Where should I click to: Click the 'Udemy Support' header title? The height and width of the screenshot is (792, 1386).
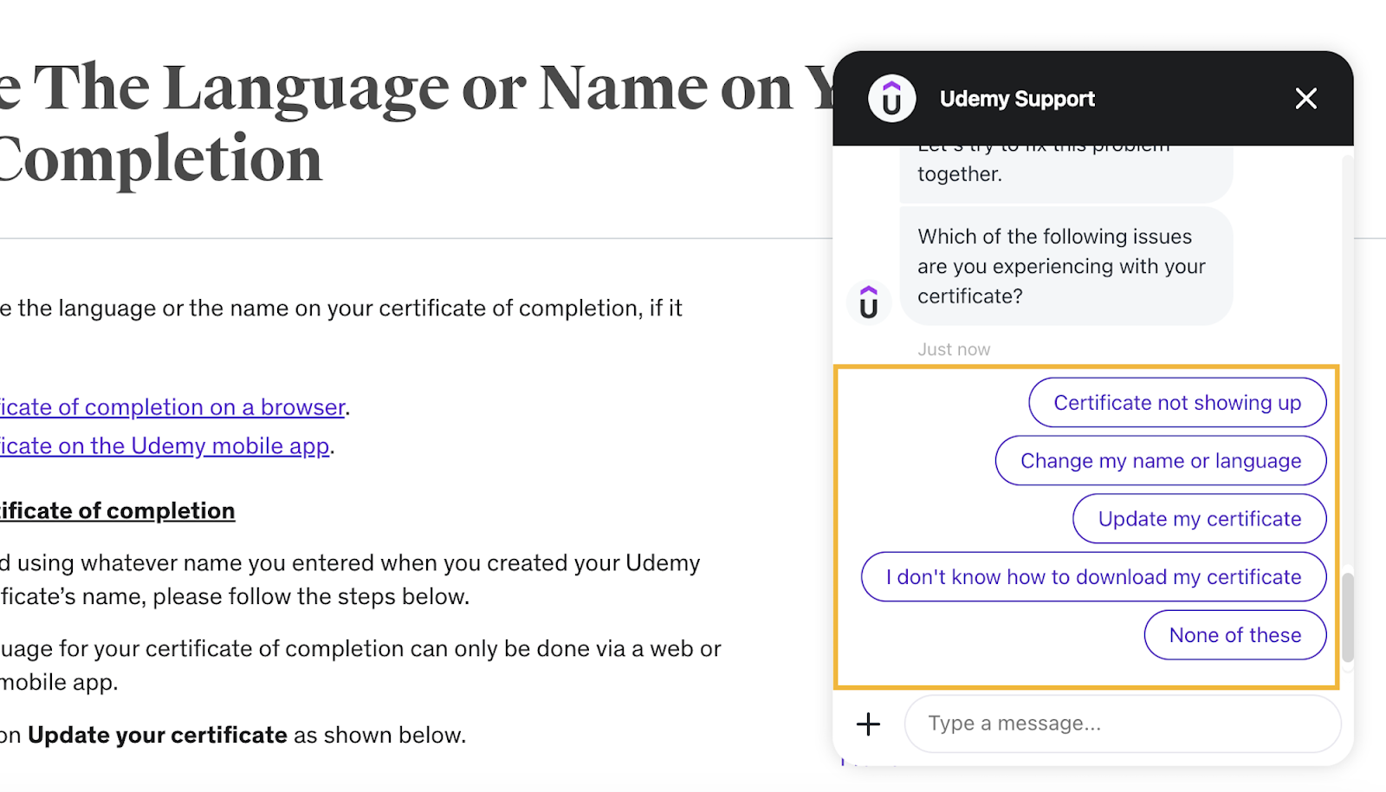tap(1017, 99)
